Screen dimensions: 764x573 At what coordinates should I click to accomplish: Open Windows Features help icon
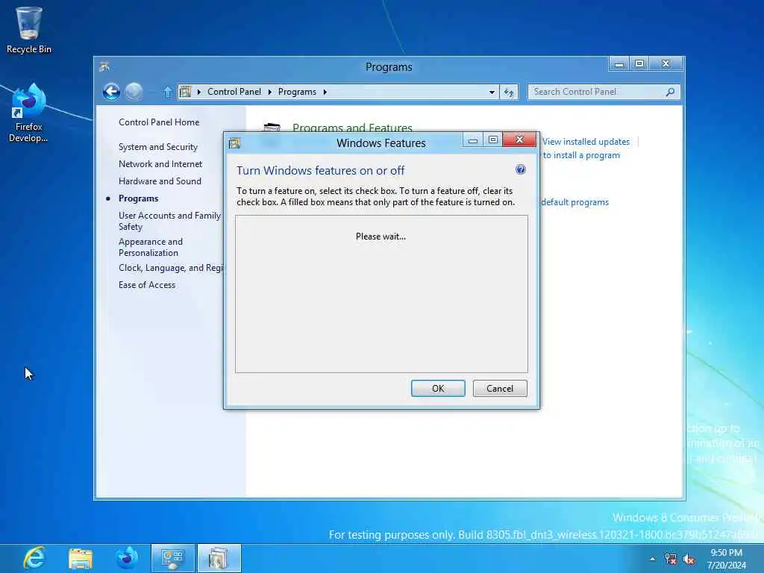point(520,169)
